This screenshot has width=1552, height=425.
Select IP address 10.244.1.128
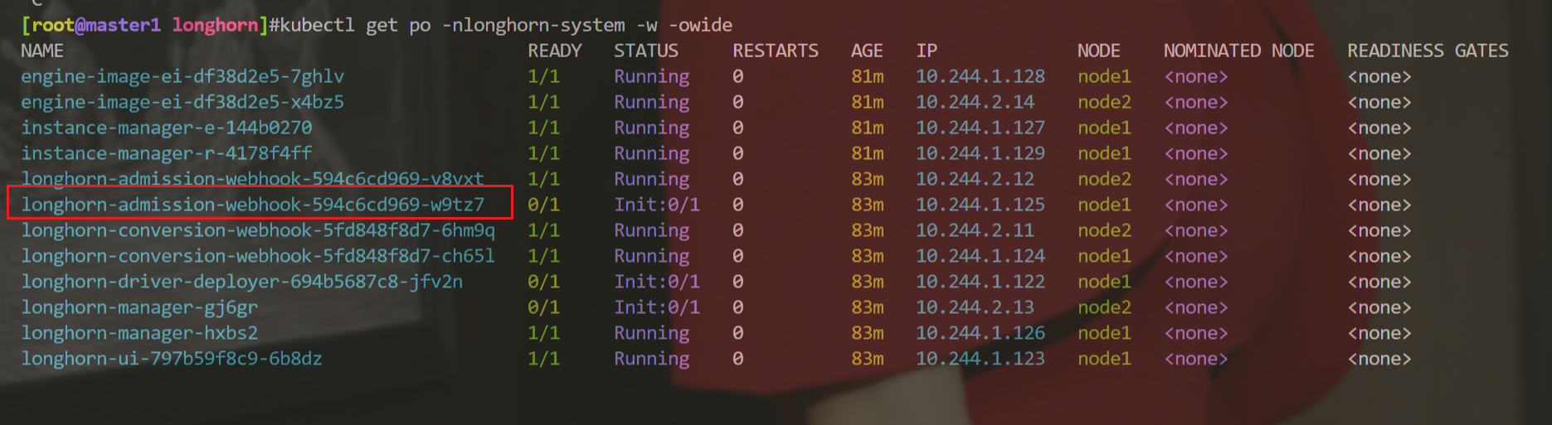[980, 77]
